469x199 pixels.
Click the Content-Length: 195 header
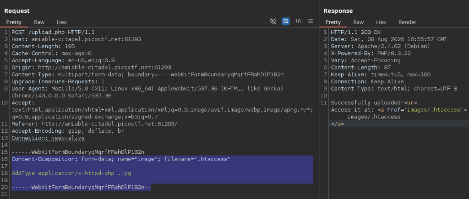[43, 46]
